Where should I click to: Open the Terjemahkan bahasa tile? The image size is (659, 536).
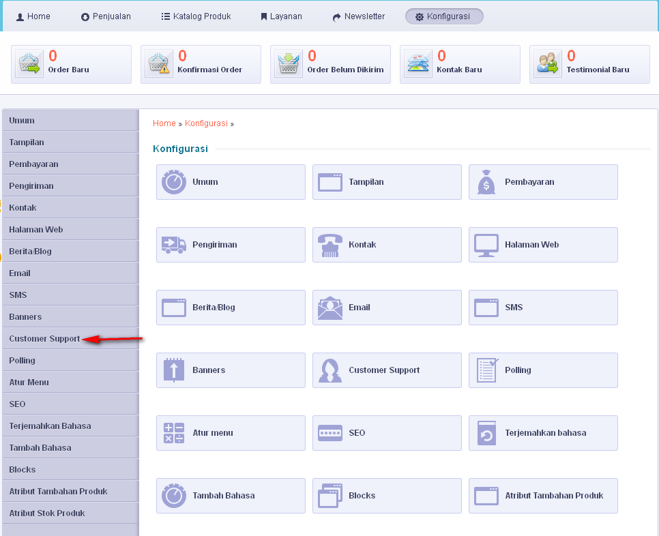coord(543,433)
